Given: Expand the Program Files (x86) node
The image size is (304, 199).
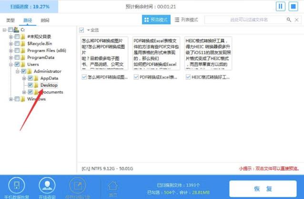Looking at the screenshot, I should (11, 51).
